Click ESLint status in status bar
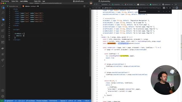This screenshot has height=102, width=182. click(86, 101)
